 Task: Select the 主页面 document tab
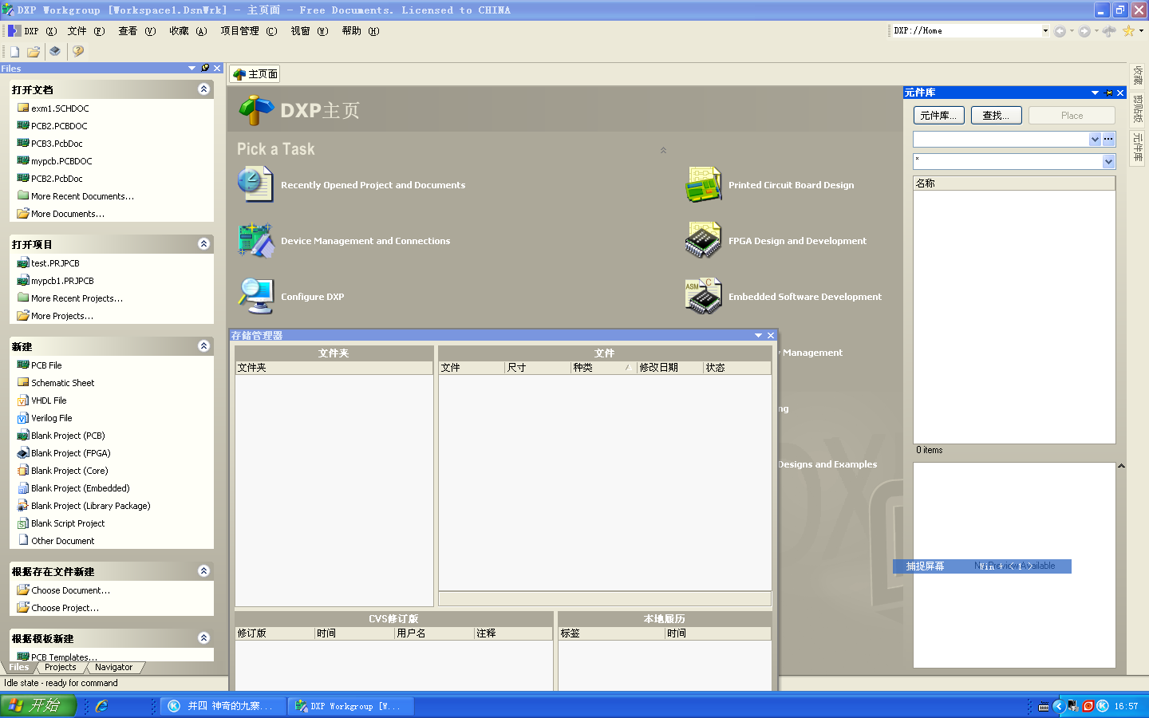255,74
